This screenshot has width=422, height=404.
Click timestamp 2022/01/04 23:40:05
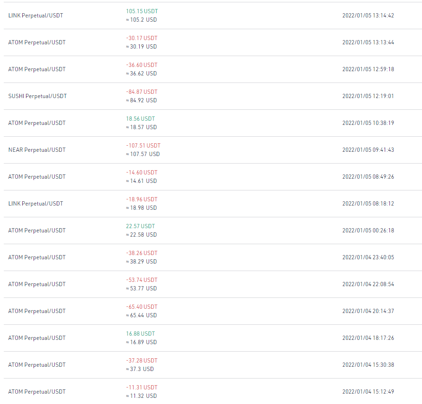368,257
